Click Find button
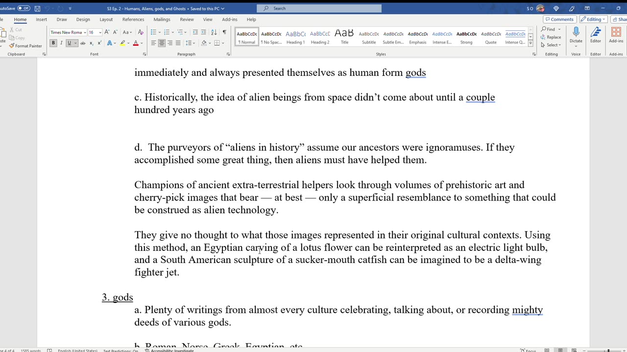This screenshot has width=627, height=352. tap(549, 29)
